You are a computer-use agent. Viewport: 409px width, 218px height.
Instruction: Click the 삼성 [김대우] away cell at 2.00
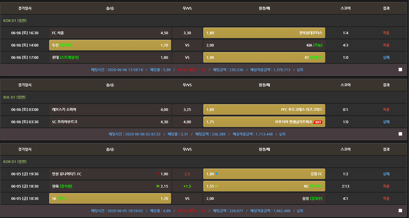[264, 198]
